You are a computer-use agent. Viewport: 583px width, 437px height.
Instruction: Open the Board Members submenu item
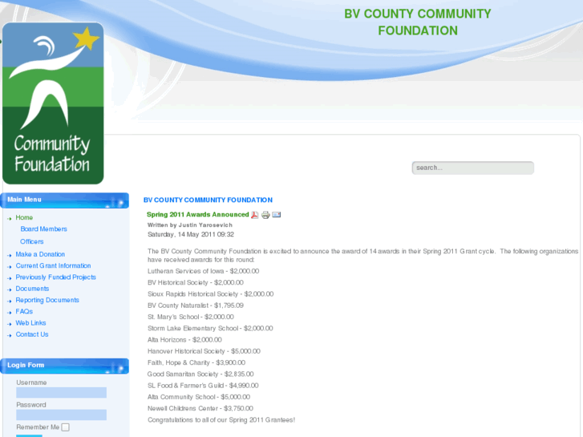coord(43,229)
